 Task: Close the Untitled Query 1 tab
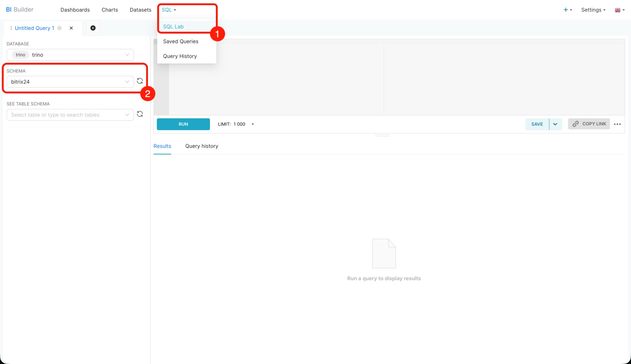tap(71, 28)
